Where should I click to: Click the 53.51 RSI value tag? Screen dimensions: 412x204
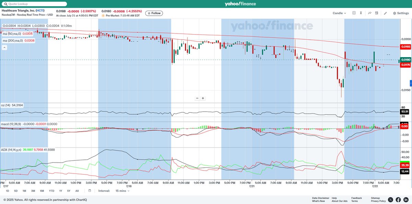405,112
